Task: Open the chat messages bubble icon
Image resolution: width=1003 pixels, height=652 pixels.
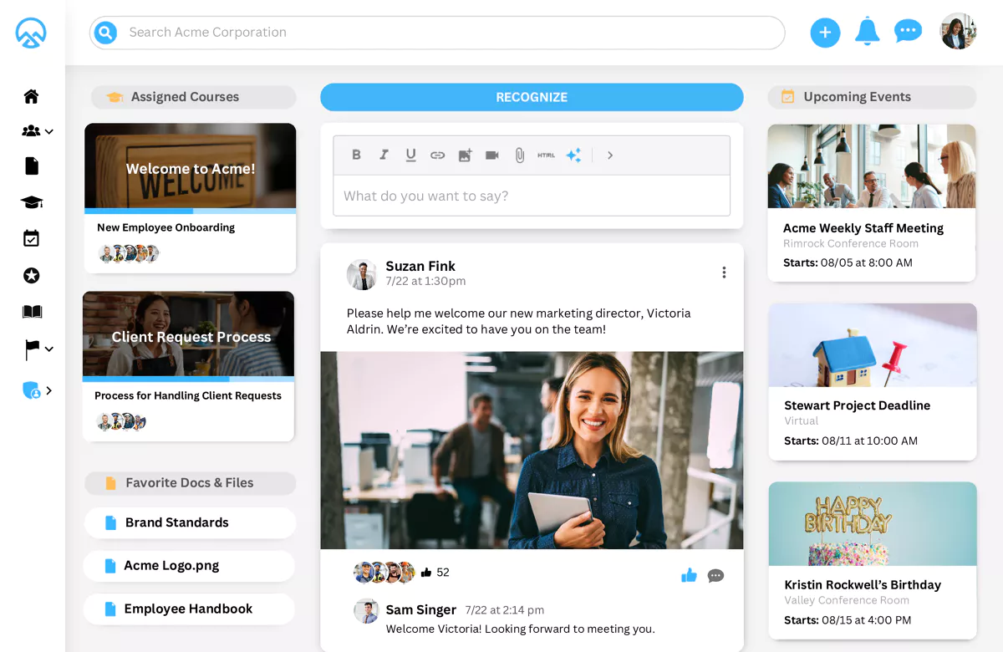Action: point(908,32)
